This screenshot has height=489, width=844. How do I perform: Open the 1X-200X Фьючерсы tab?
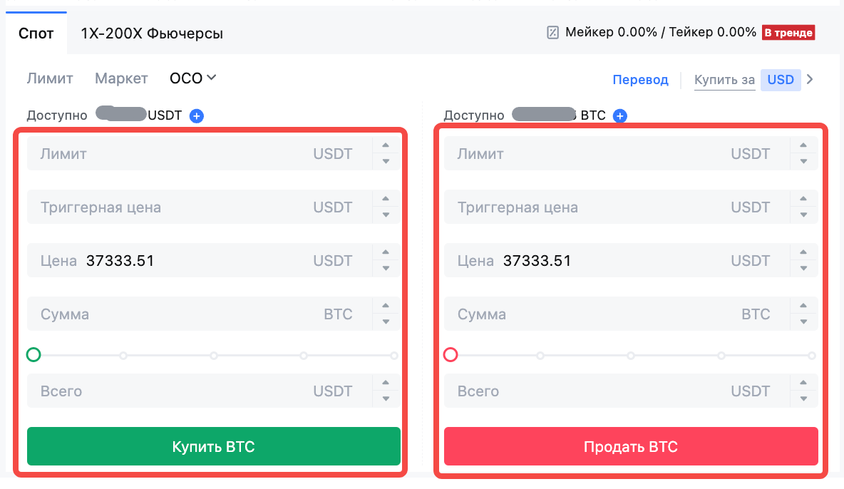pos(152,34)
